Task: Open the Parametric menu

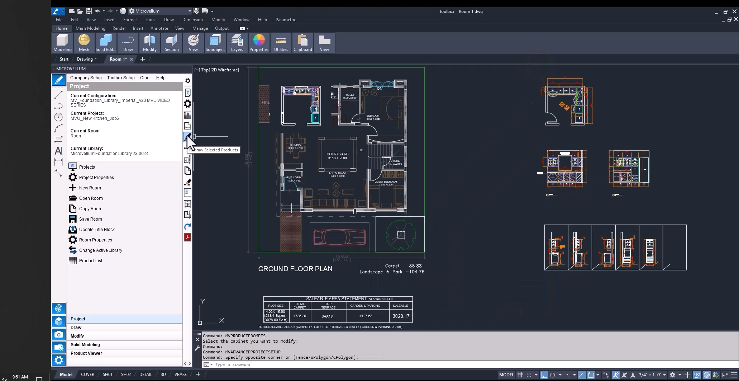Action: (x=286, y=20)
